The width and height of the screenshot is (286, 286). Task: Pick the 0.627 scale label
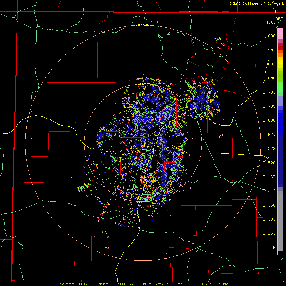pyautogui.click(x=269, y=135)
